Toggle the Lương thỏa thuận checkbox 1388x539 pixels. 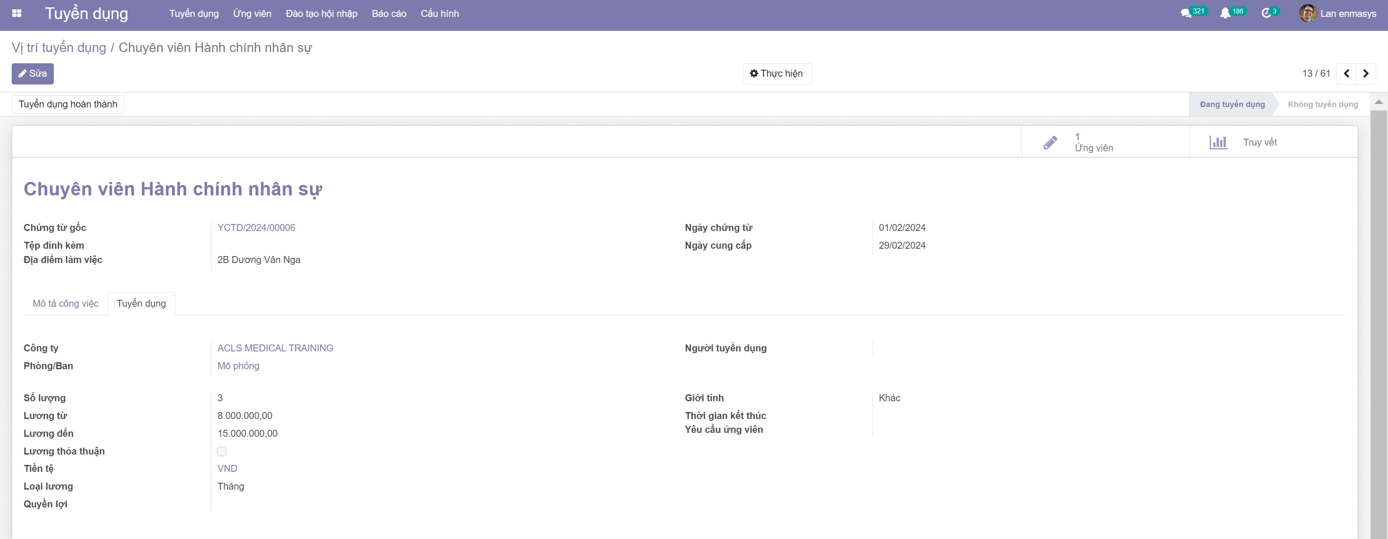[222, 451]
